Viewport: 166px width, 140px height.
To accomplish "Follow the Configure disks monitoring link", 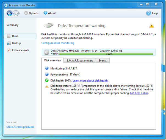I will (58, 43).
